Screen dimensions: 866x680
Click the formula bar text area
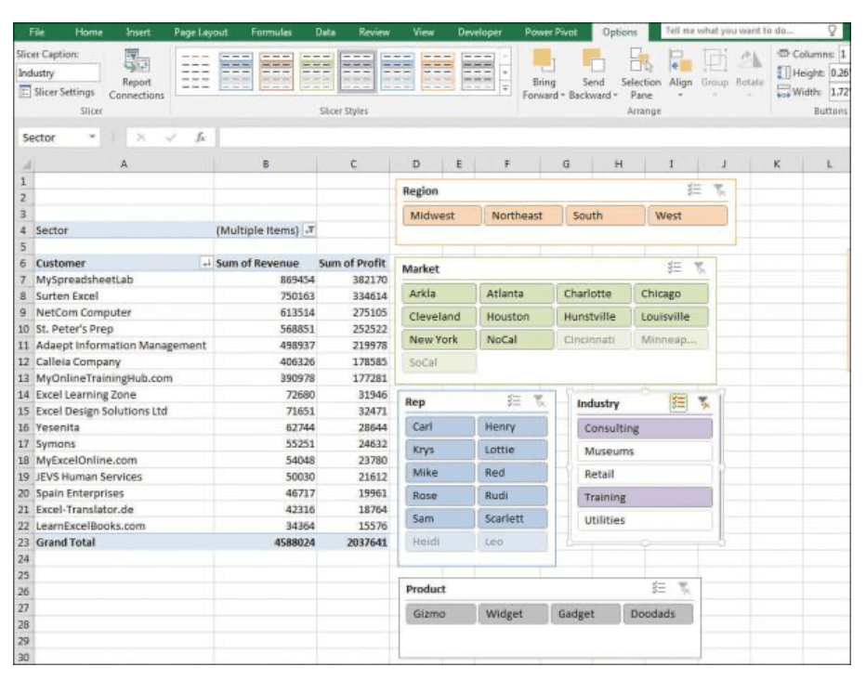(x=533, y=137)
